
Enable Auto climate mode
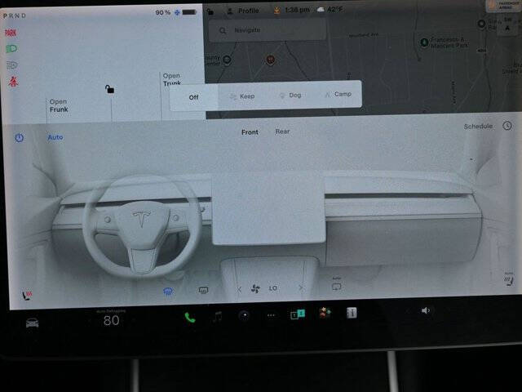(55, 137)
